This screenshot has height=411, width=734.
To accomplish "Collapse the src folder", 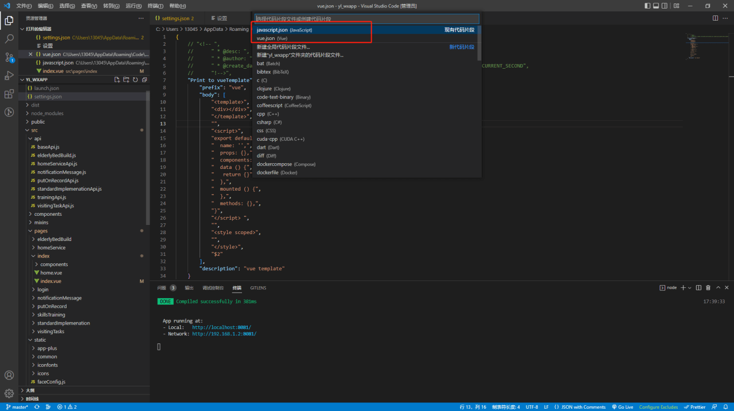I will click(34, 130).
